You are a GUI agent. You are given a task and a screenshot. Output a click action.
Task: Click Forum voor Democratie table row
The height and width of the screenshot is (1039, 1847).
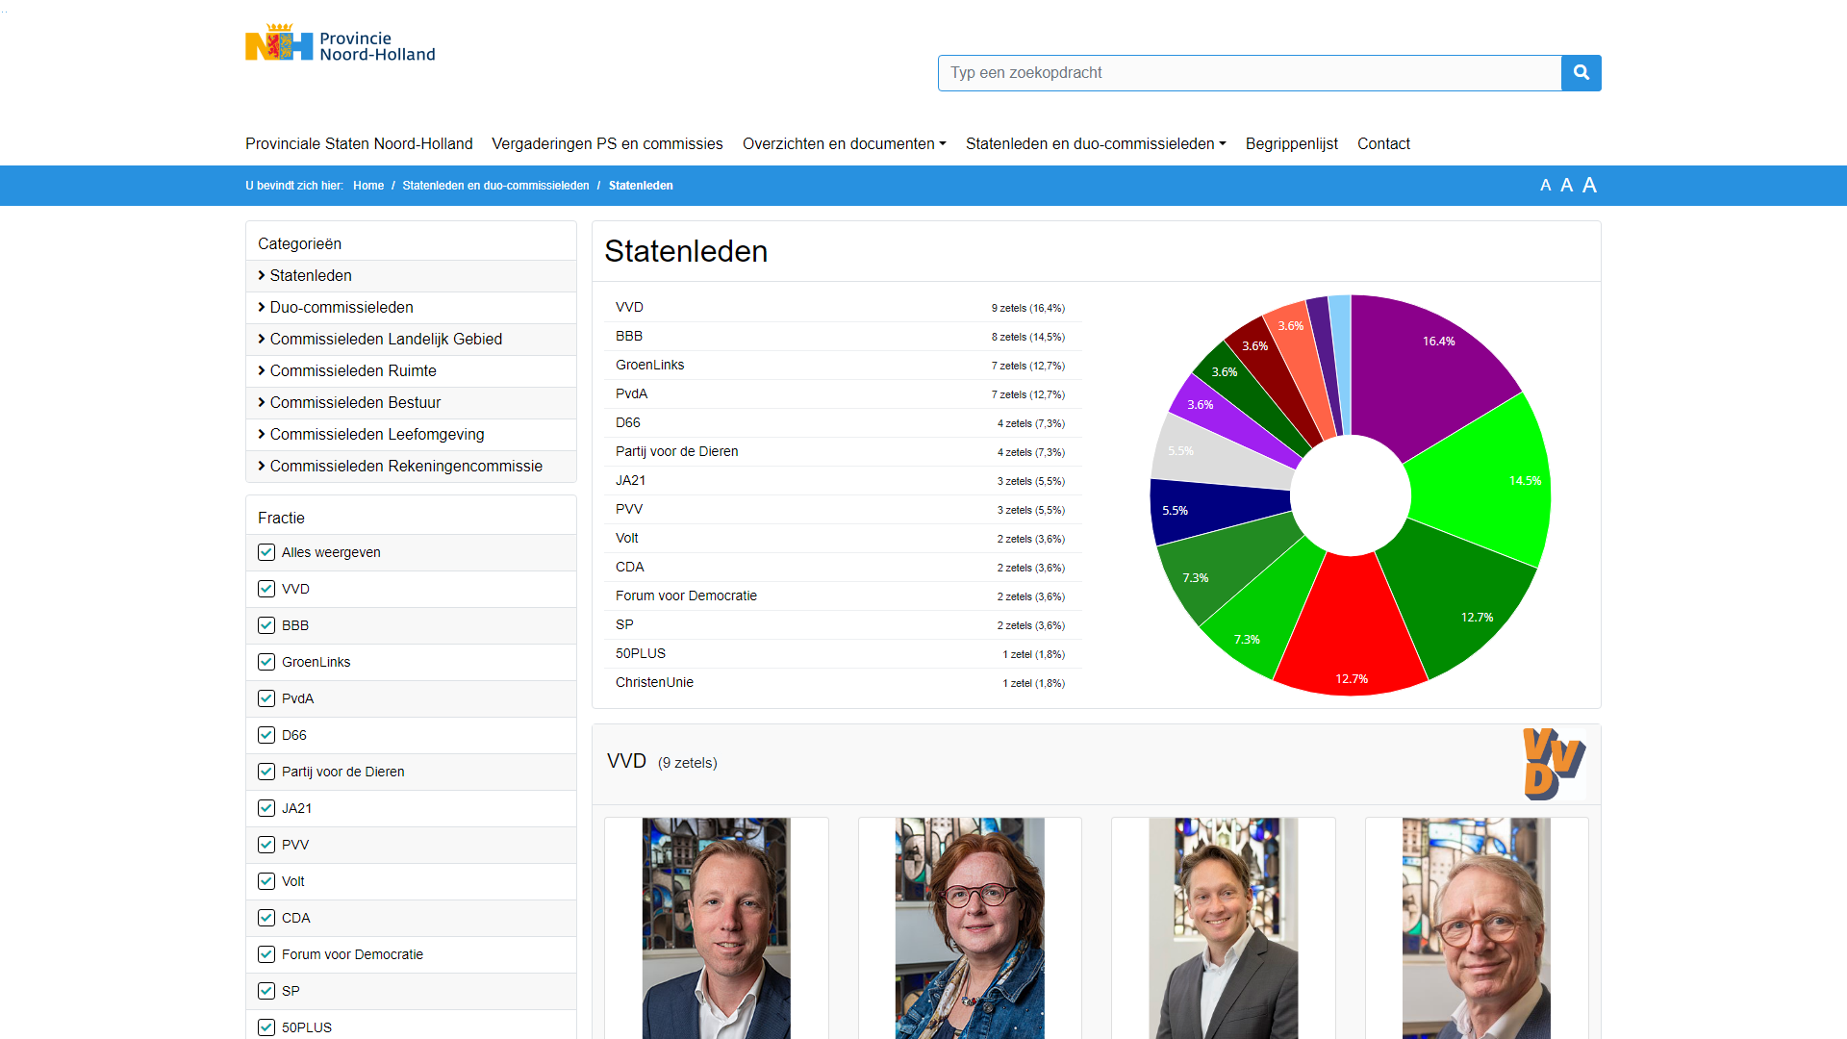click(842, 596)
